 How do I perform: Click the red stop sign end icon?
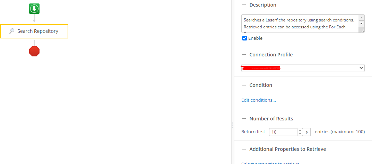point(34,51)
